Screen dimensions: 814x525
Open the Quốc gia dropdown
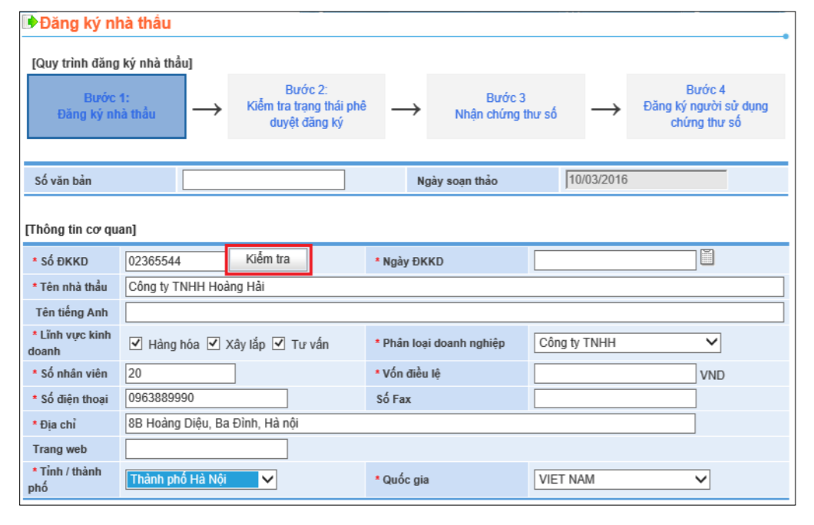[622, 480]
